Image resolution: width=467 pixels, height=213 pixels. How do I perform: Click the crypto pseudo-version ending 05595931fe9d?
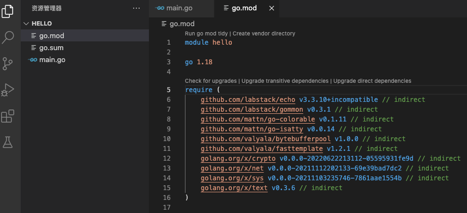point(346,159)
